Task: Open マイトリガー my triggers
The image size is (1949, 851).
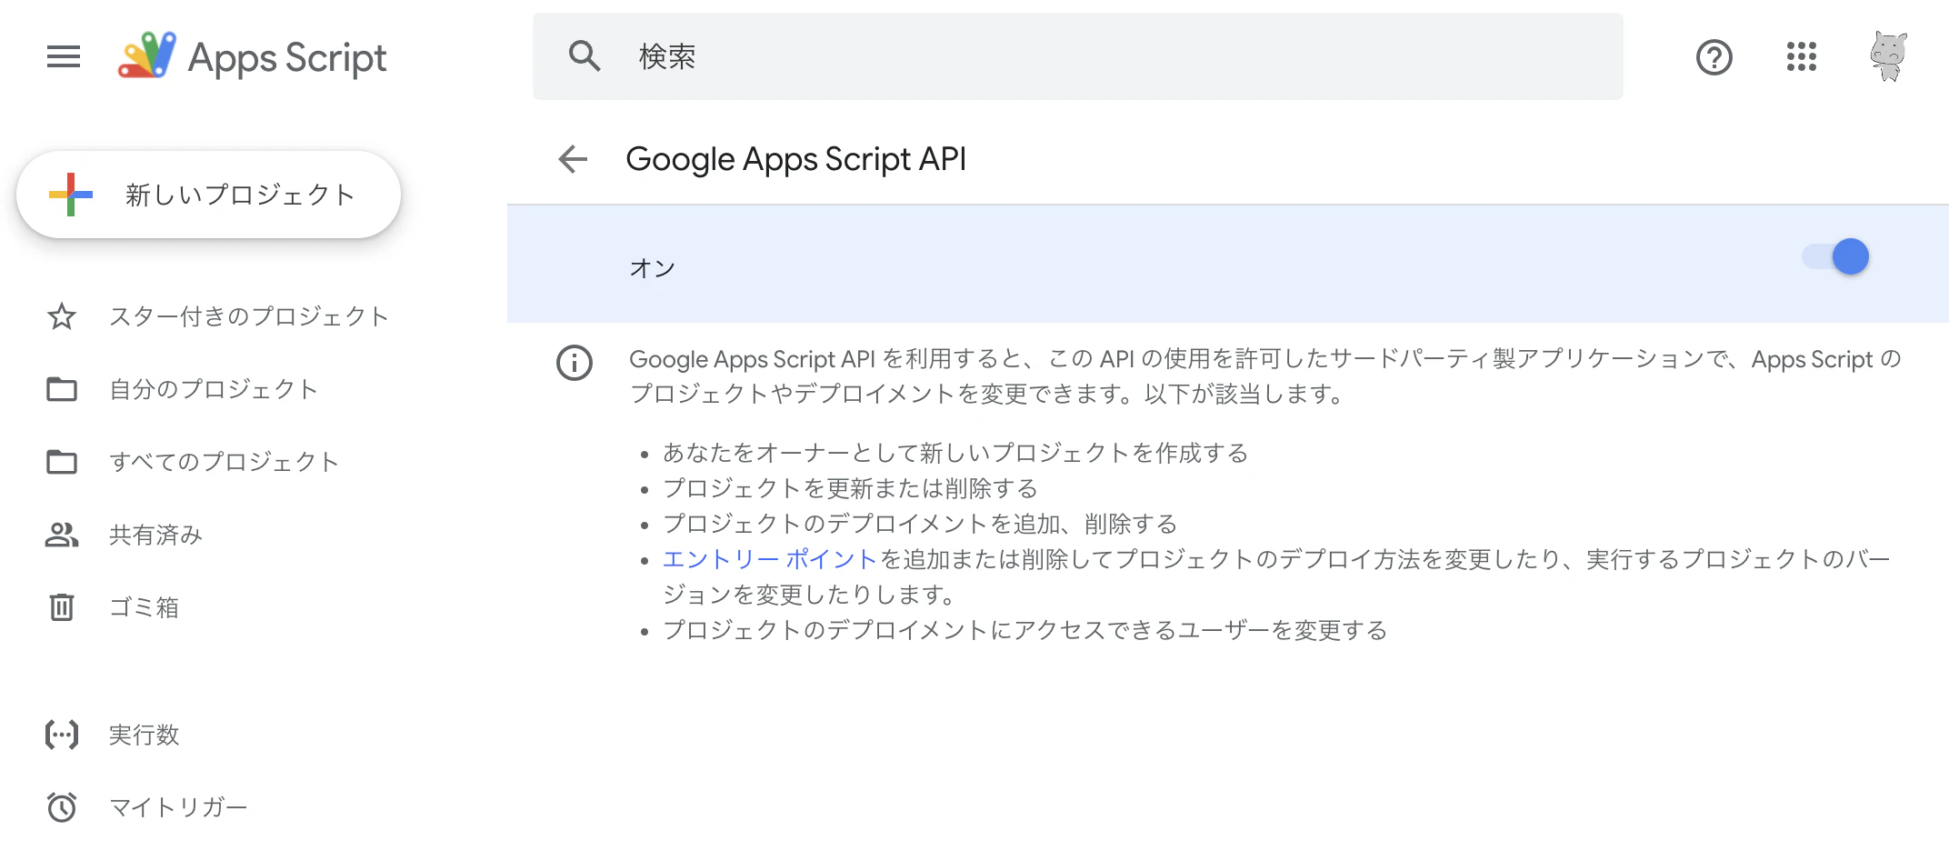Action: (x=178, y=807)
